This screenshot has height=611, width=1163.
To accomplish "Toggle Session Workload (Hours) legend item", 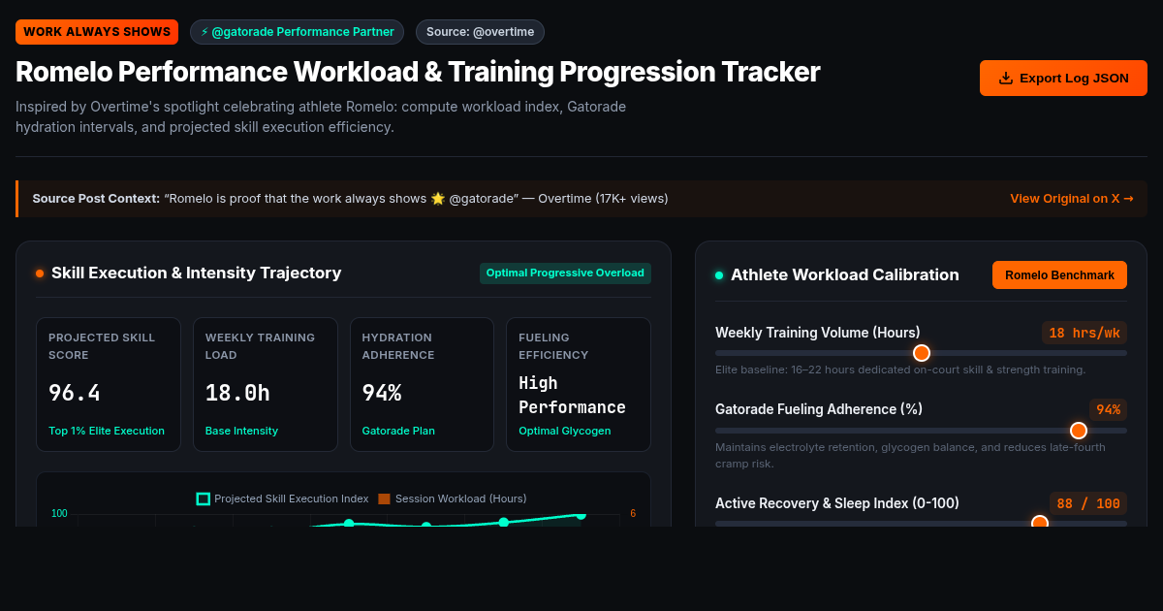I will coord(452,498).
